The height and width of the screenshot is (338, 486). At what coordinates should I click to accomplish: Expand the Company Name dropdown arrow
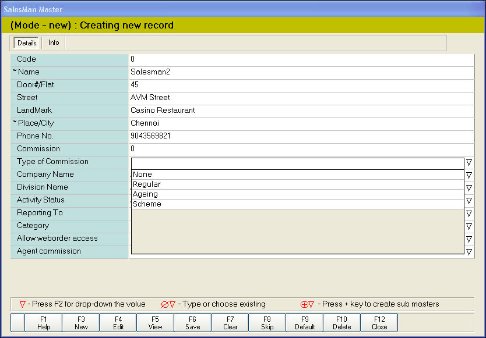coord(469,175)
